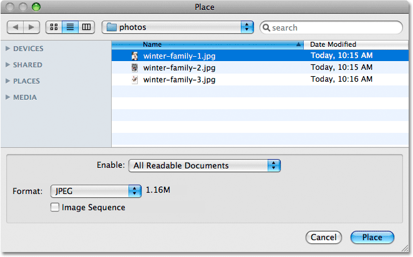Switch to column view mode
The width and height of the screenshot is (413, 257).
pos(86,27)
